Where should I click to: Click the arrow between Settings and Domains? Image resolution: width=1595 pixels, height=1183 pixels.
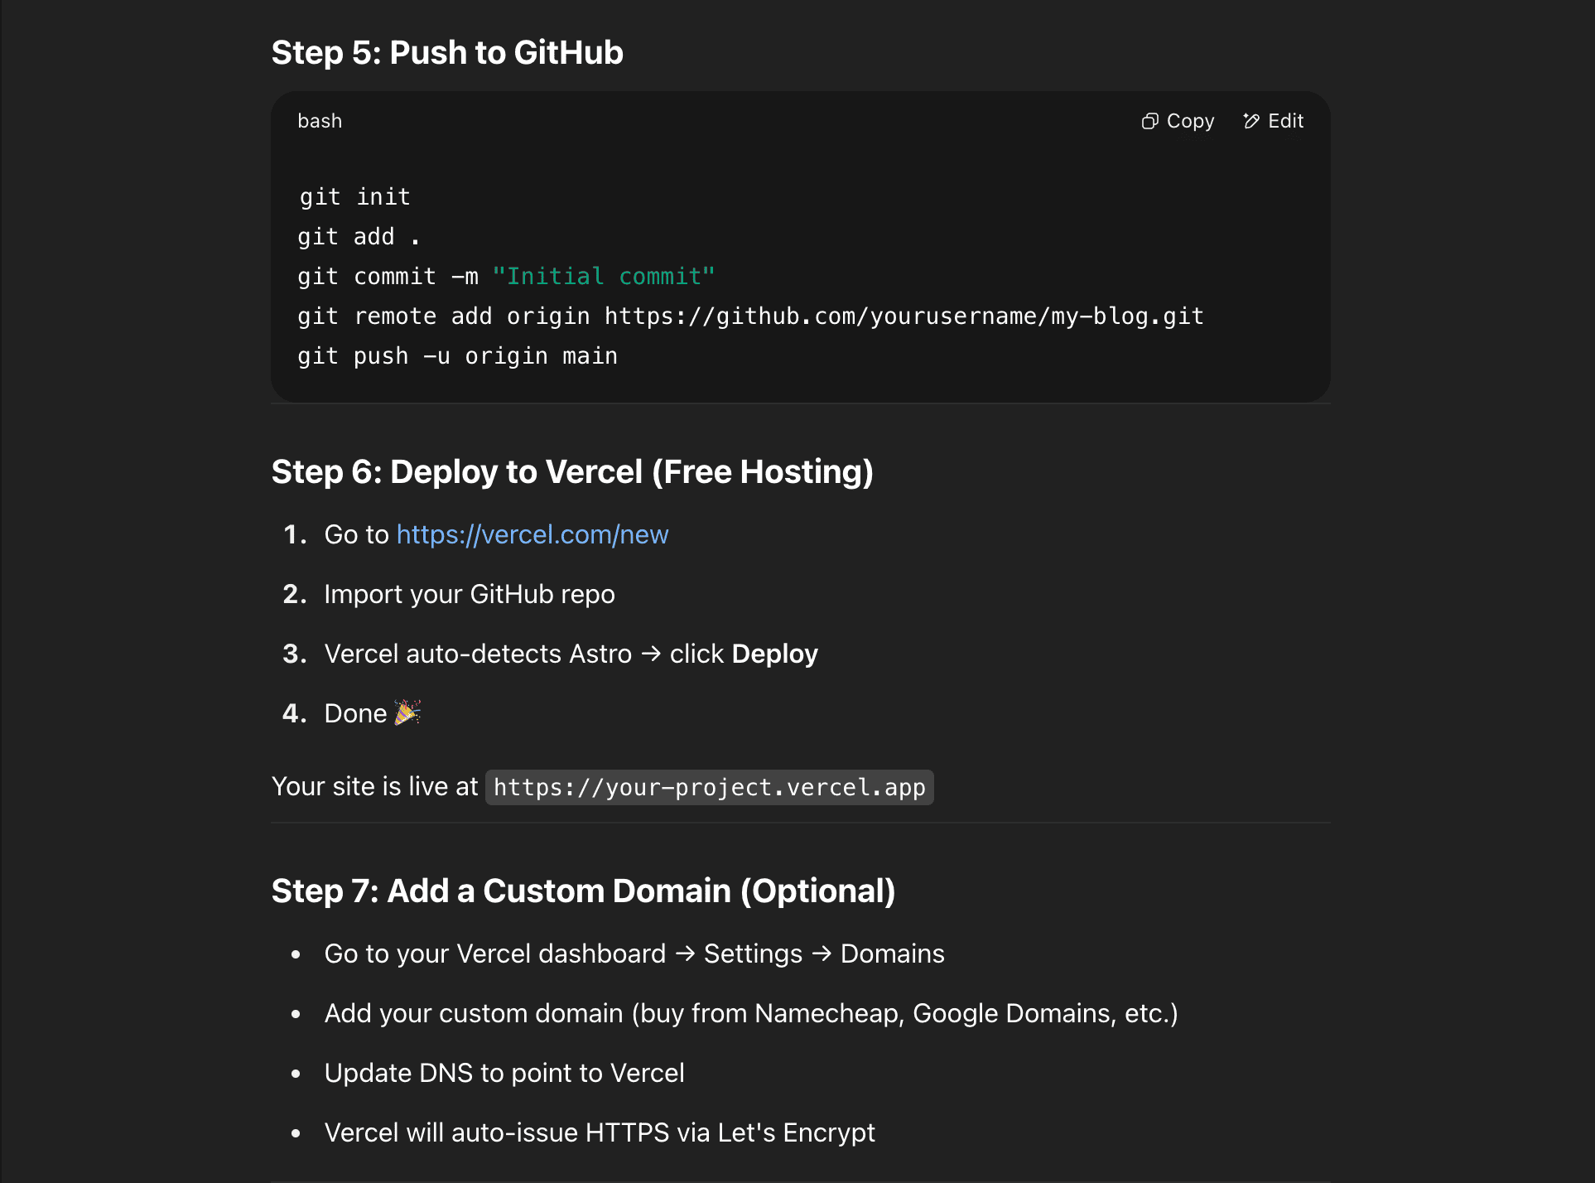[822, 954]
